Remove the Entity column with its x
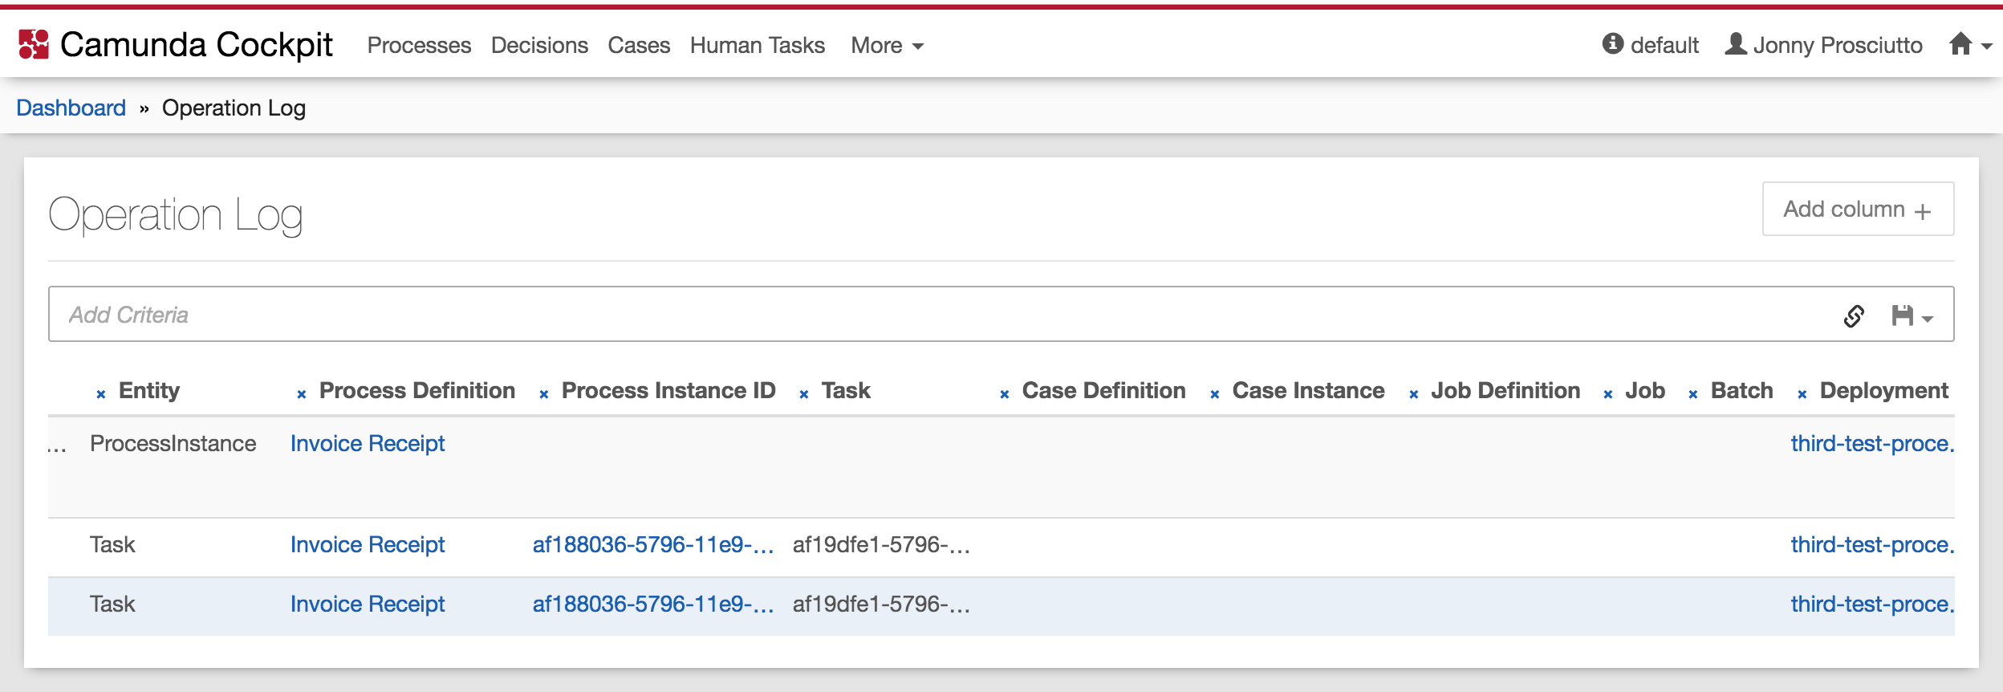Screen dimensions: 2003x692 coord(101,394)
